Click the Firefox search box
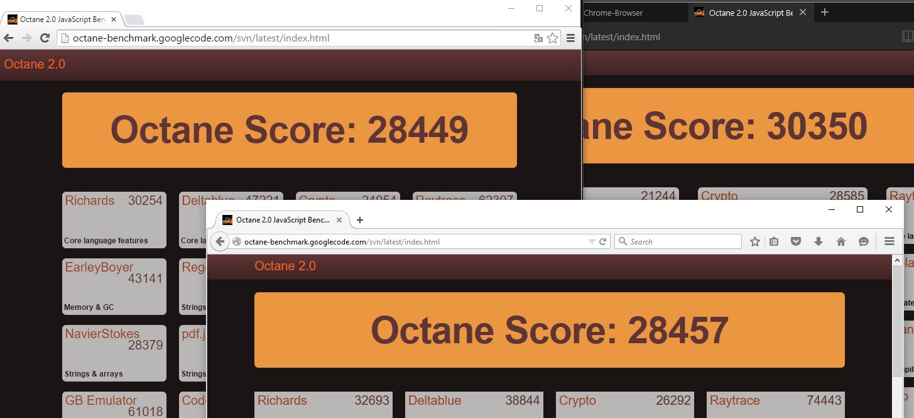The height and width of the screenshot is (418, 914). pos(678,241)
